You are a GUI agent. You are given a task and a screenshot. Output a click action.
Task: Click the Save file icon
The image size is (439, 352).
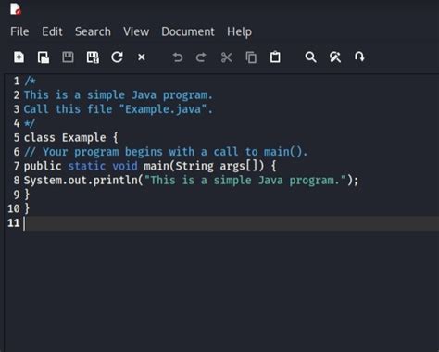[68, 57]
